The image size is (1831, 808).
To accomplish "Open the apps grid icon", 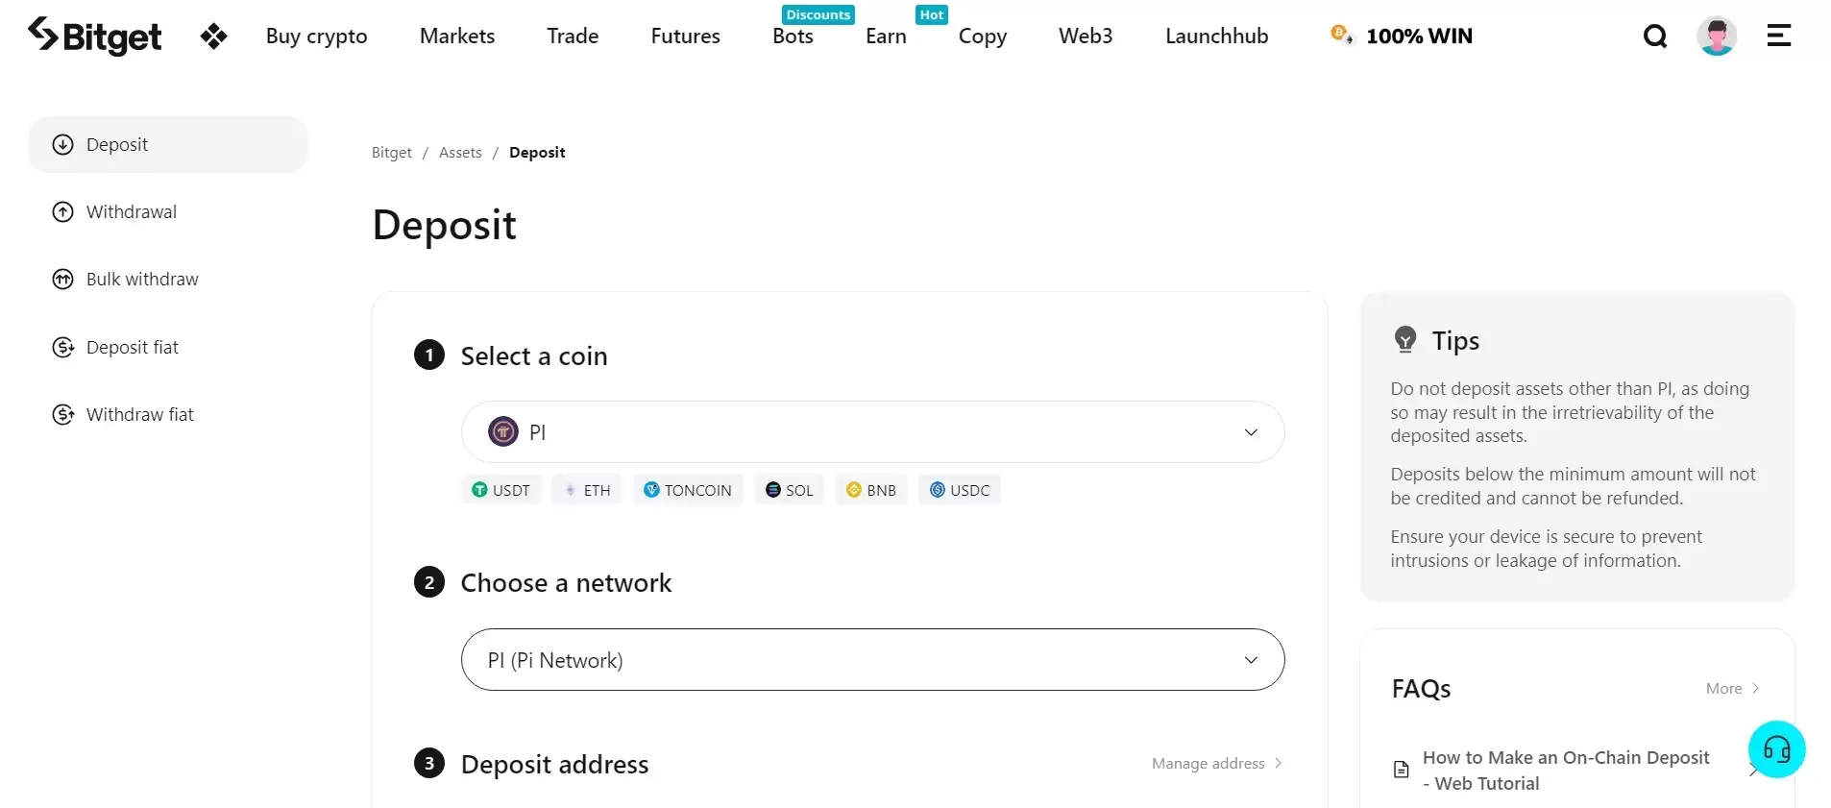I will [x=213, y=37].
